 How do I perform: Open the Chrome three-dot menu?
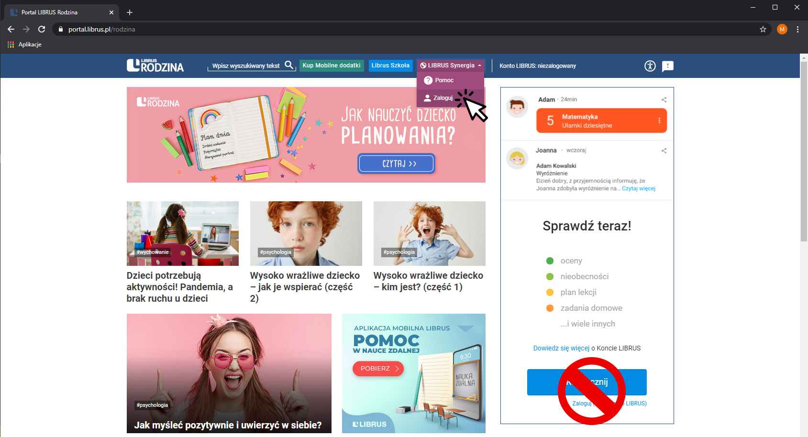click(x=797, y=29)
